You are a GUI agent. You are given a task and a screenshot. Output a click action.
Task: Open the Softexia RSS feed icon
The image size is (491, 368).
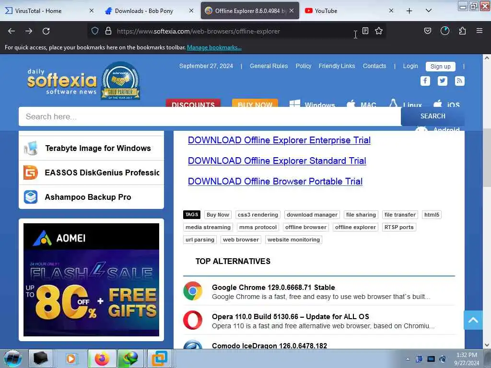tap(460, 80)
